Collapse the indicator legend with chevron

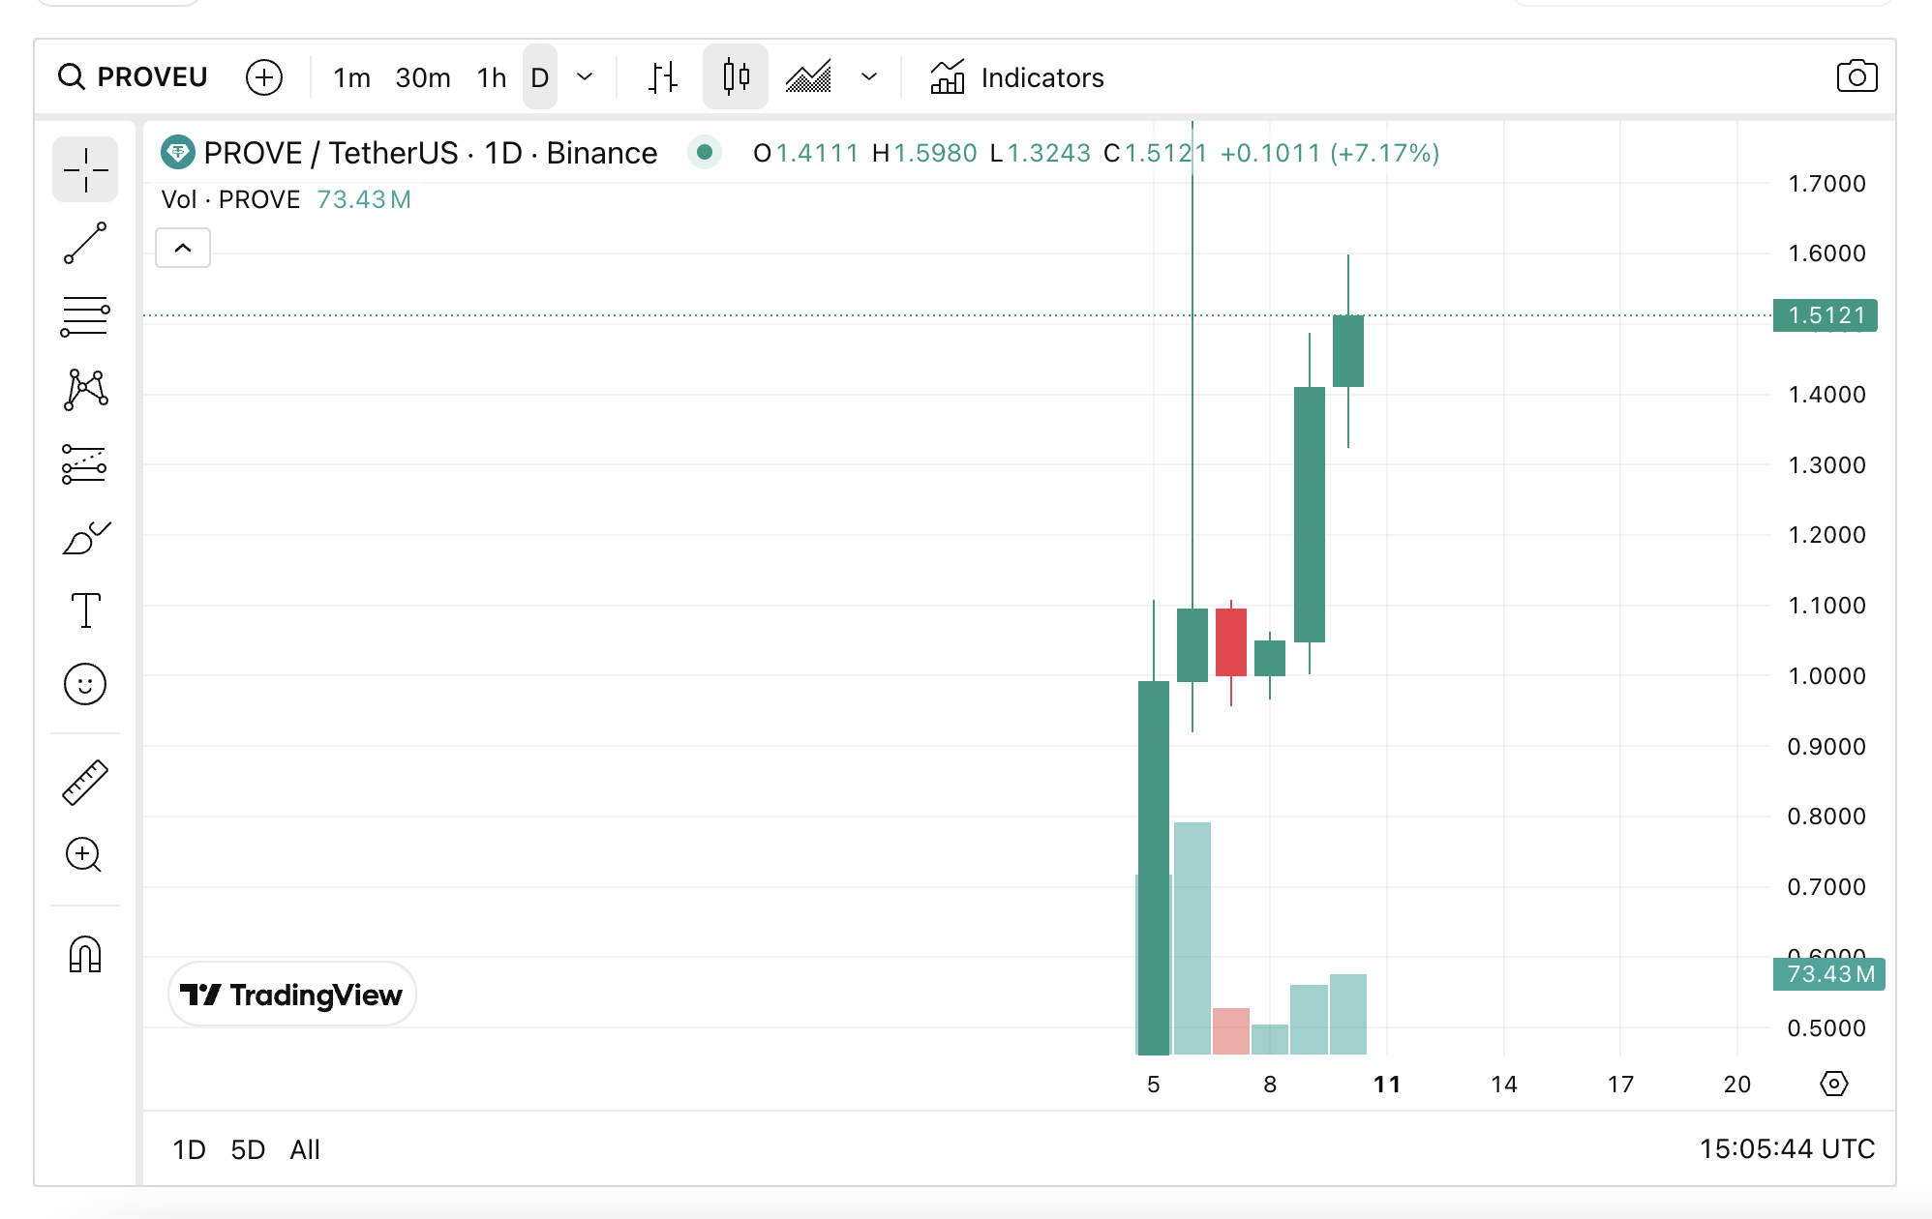click(x=183, y=249)
